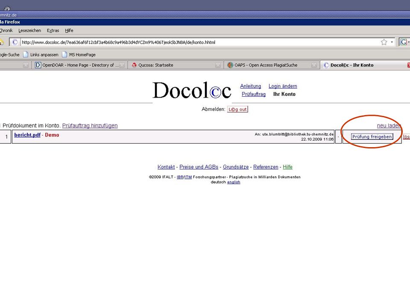Click the Google search engine icon
The image size is (410, 308).
(x=404, y=42)
